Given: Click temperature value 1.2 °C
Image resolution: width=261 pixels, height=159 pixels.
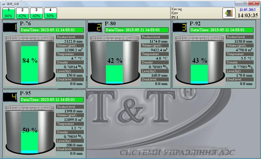Looking at the screenshot, I should point(77,128).
